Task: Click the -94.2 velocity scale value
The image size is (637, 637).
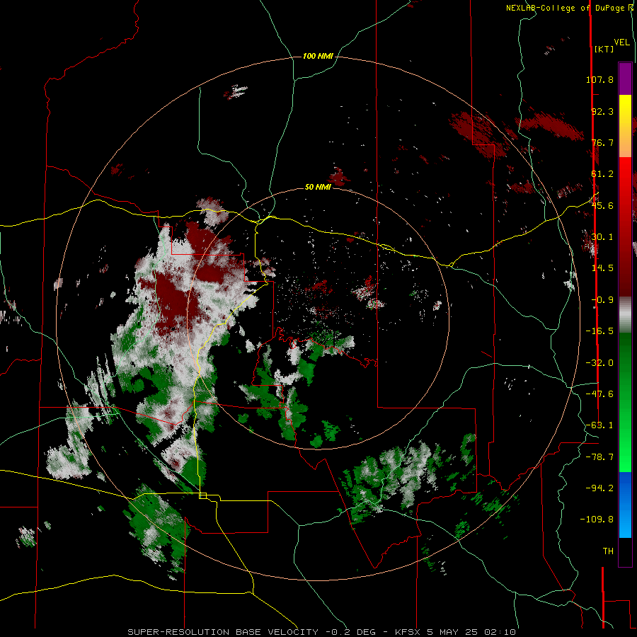Action: pyautogui.click(x=599, y=488)
